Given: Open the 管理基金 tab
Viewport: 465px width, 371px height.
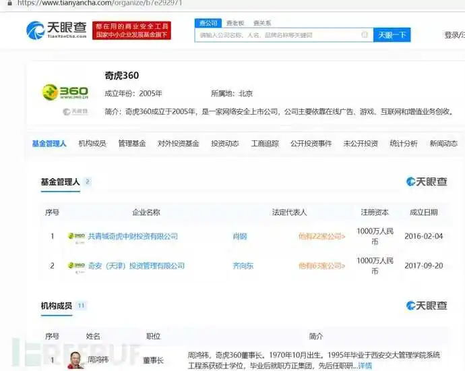Looking at the screenshot, I should pos(132,144).
